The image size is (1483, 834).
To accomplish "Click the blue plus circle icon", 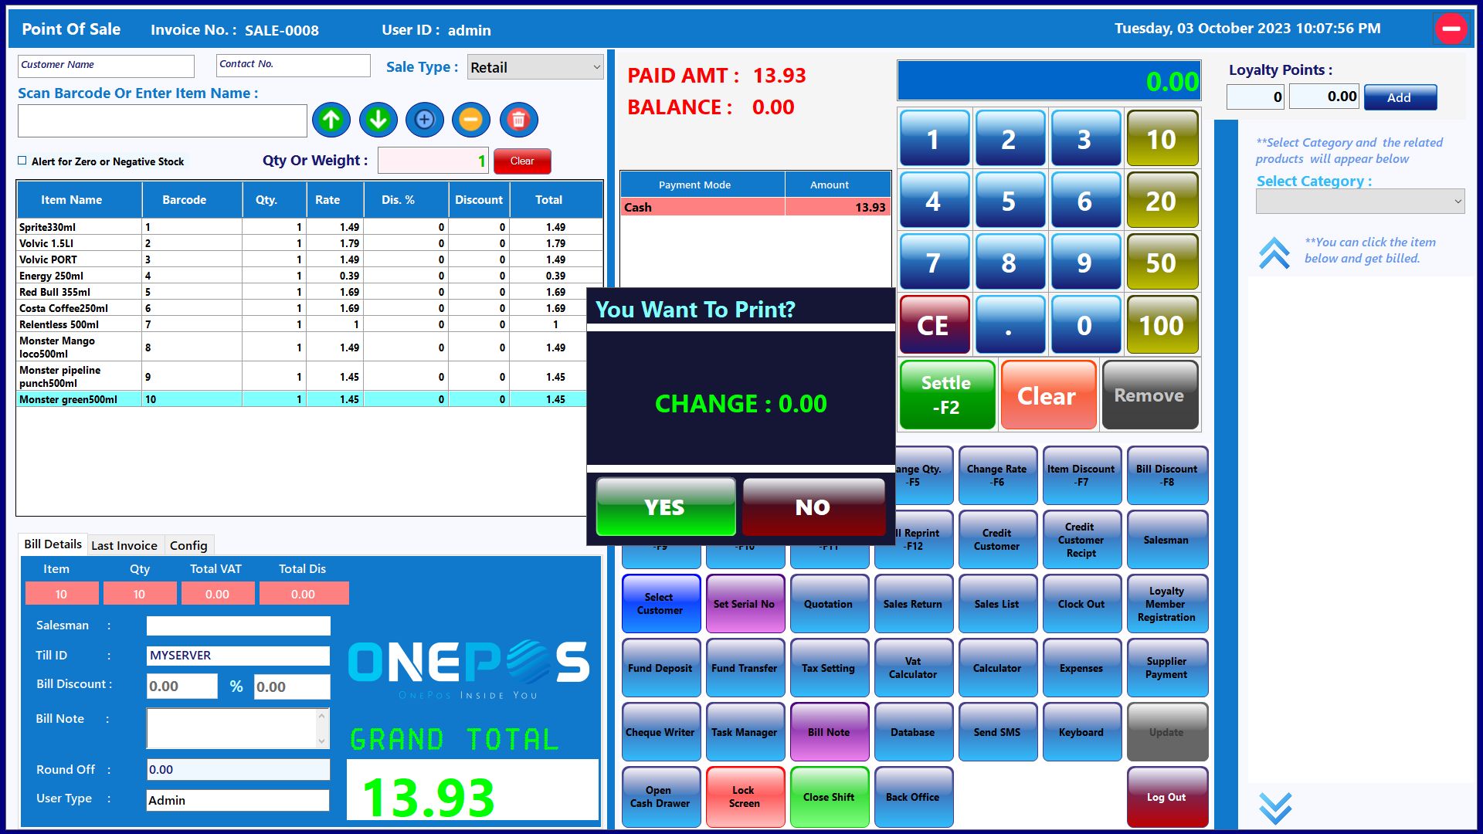I will [425, 120].
